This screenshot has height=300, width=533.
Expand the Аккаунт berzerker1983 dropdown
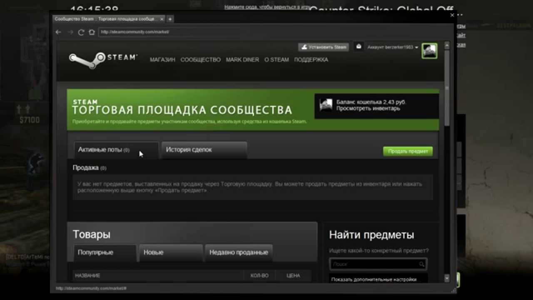(393, 47)
